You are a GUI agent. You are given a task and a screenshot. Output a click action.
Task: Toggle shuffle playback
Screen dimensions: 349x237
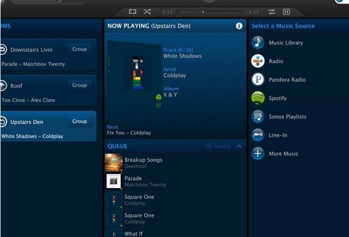click(x=147, y=11)
